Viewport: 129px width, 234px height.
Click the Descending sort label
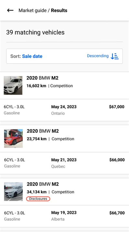click(98, 56)
